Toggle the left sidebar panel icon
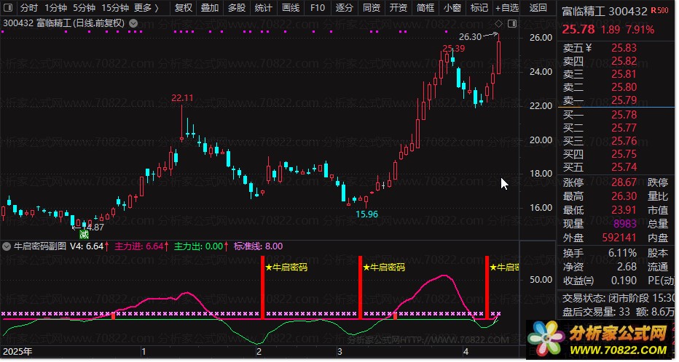This screenshot has width=679, height=362. (x=8, y=8)
